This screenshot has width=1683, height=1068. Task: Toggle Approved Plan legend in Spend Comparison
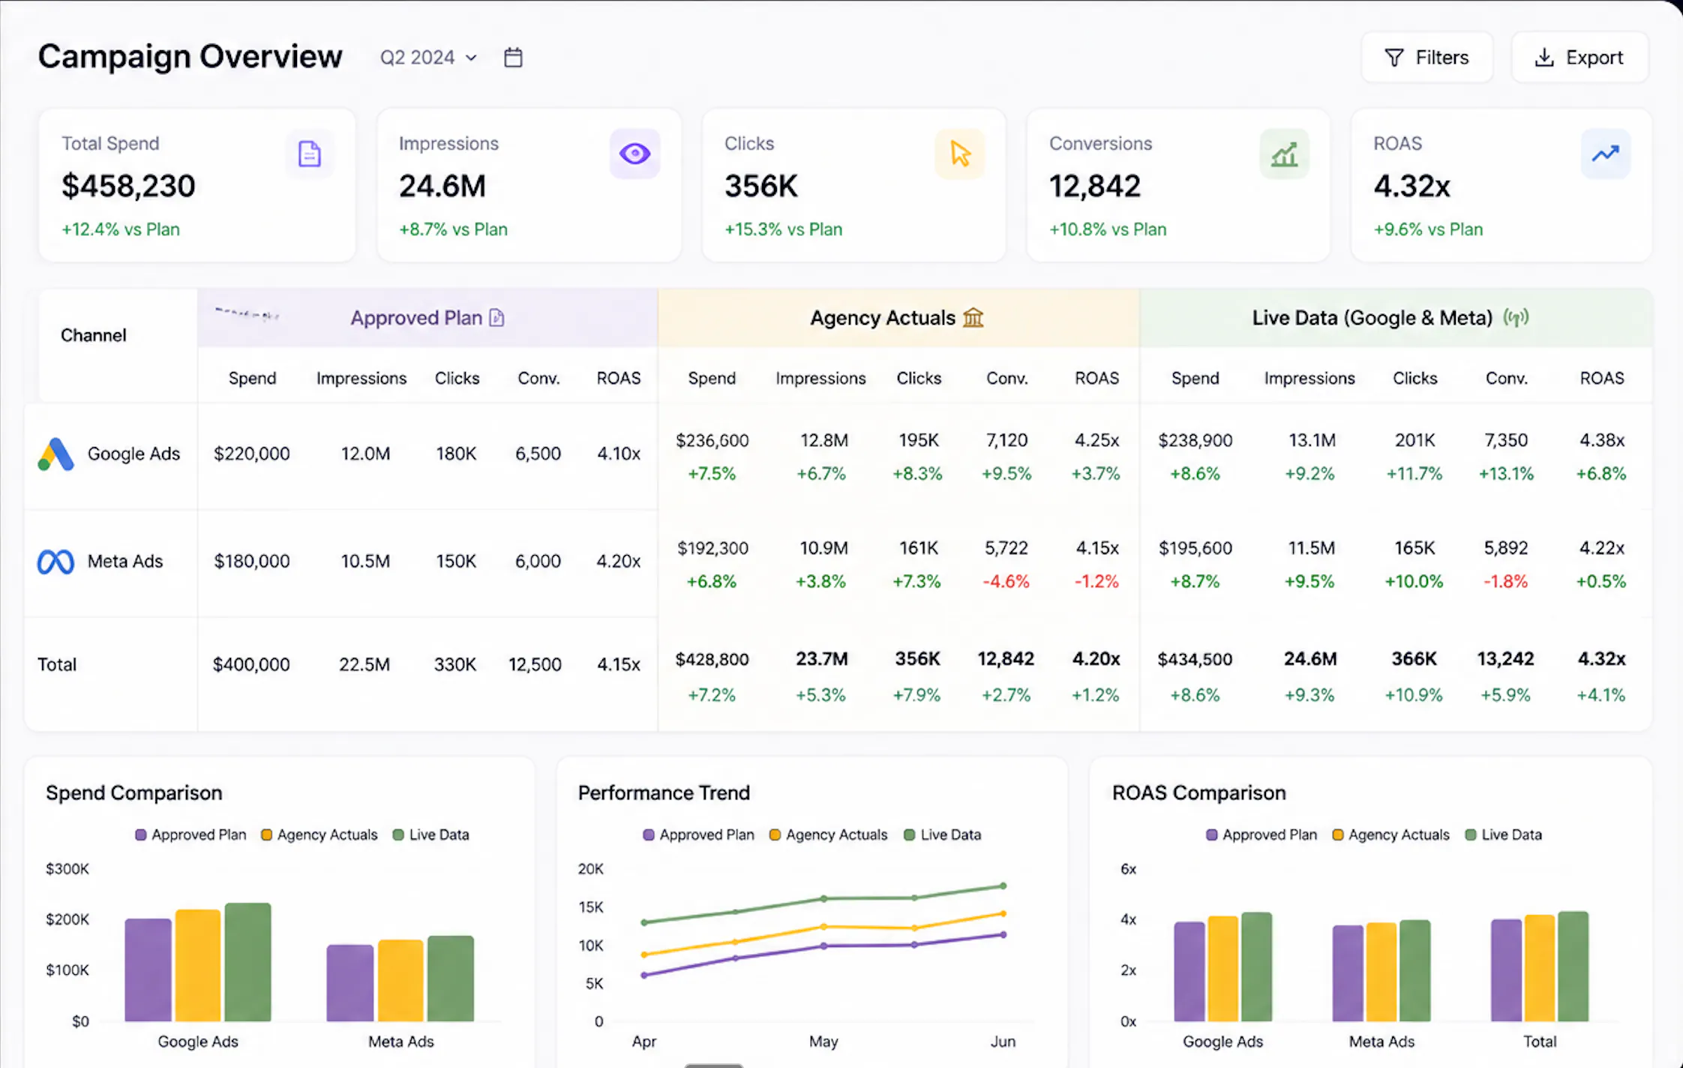[x=190, y=835]
